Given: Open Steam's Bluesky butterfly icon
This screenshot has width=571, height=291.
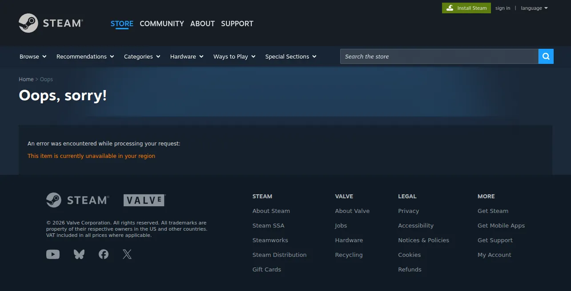Looking at the screenshot, I should pyautogui.click(x=79, y=254).
